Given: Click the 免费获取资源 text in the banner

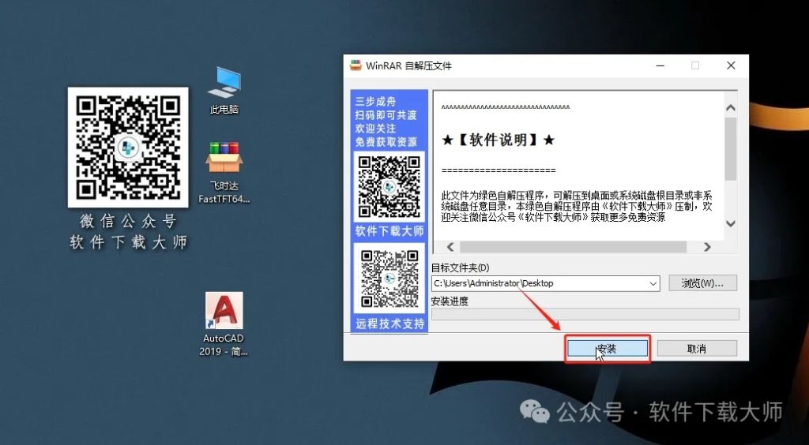Looking at the screenshot, I should coord(386,142).
